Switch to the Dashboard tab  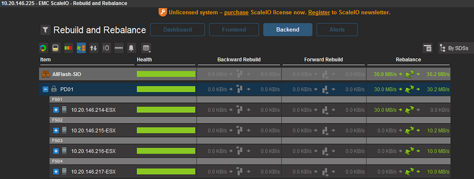point(178,30)
